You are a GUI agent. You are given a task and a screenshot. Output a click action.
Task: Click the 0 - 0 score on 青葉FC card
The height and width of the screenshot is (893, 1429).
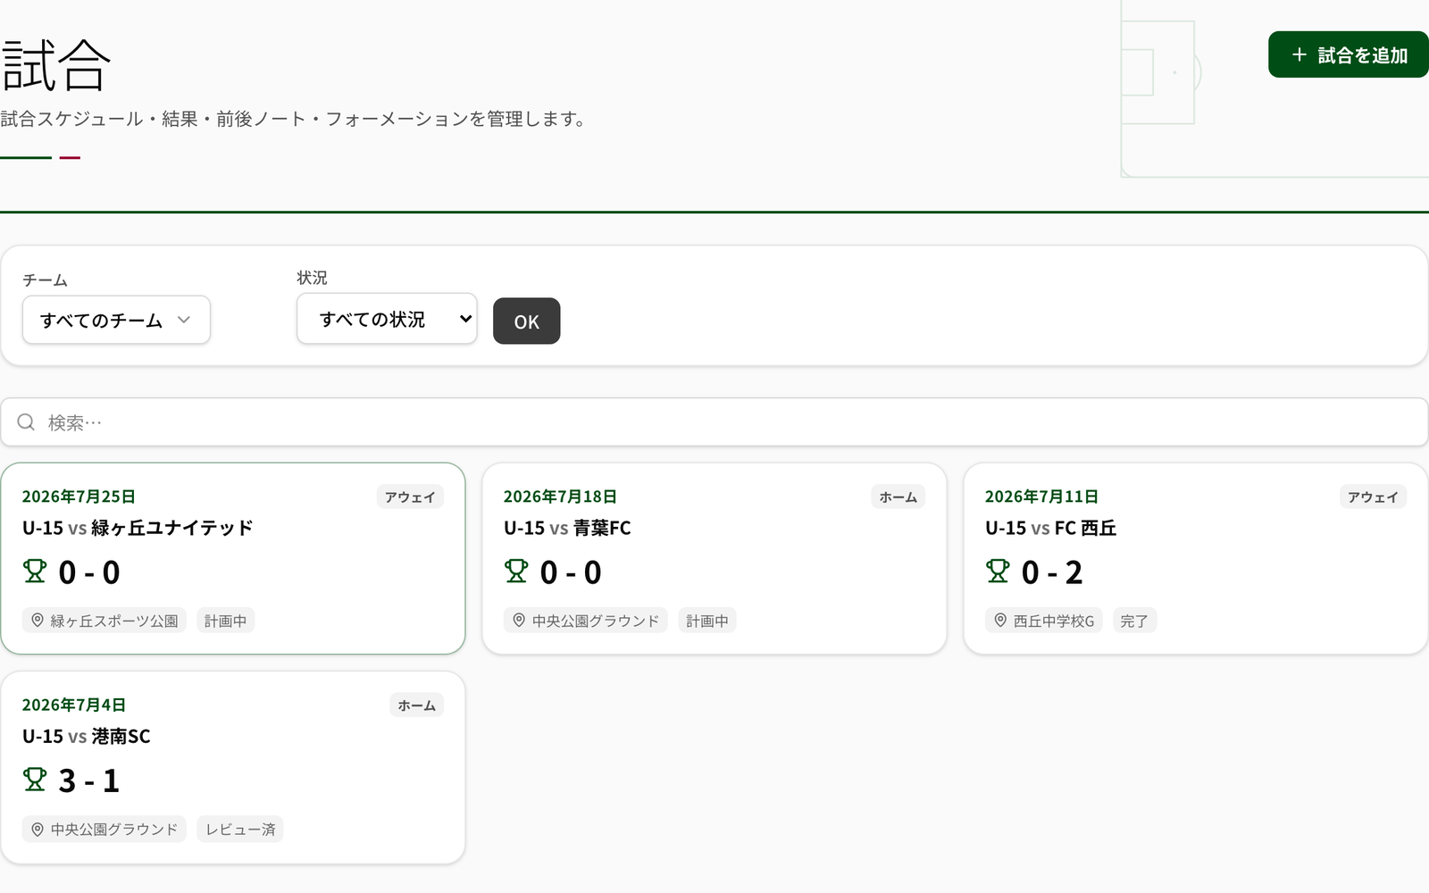pos(571,572)
